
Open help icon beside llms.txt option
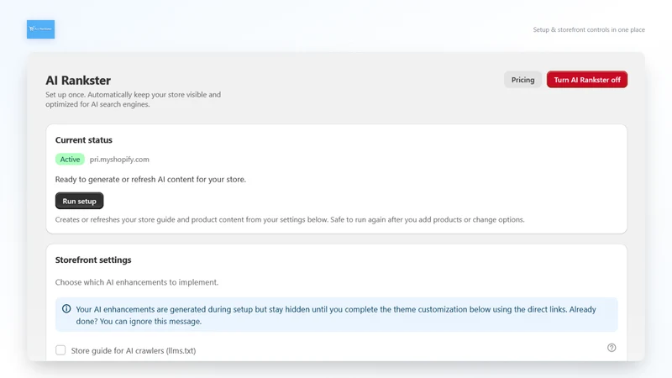612,348
